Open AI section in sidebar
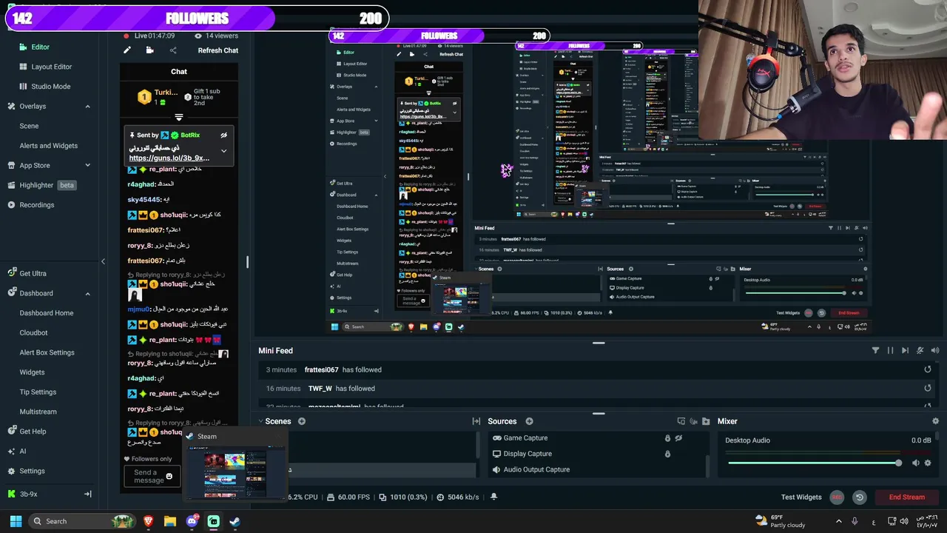The height and width of the screenshot is (533, 947). coord(22,451)
